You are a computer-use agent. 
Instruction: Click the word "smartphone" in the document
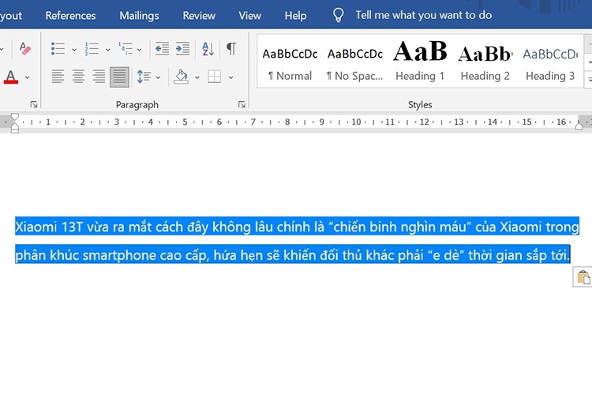(120, 255)
